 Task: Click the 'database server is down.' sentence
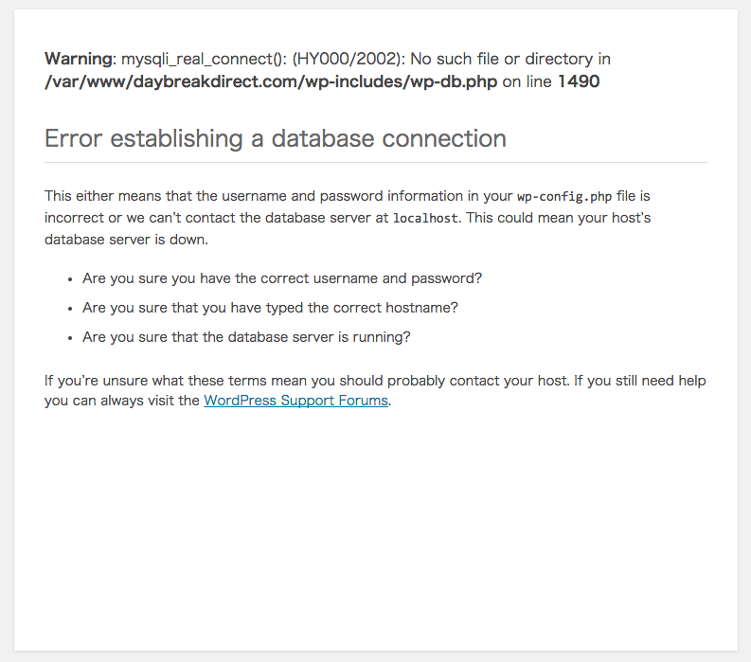coord(127,240)
